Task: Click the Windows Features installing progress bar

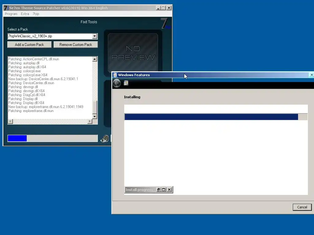Action: point(216,117)
